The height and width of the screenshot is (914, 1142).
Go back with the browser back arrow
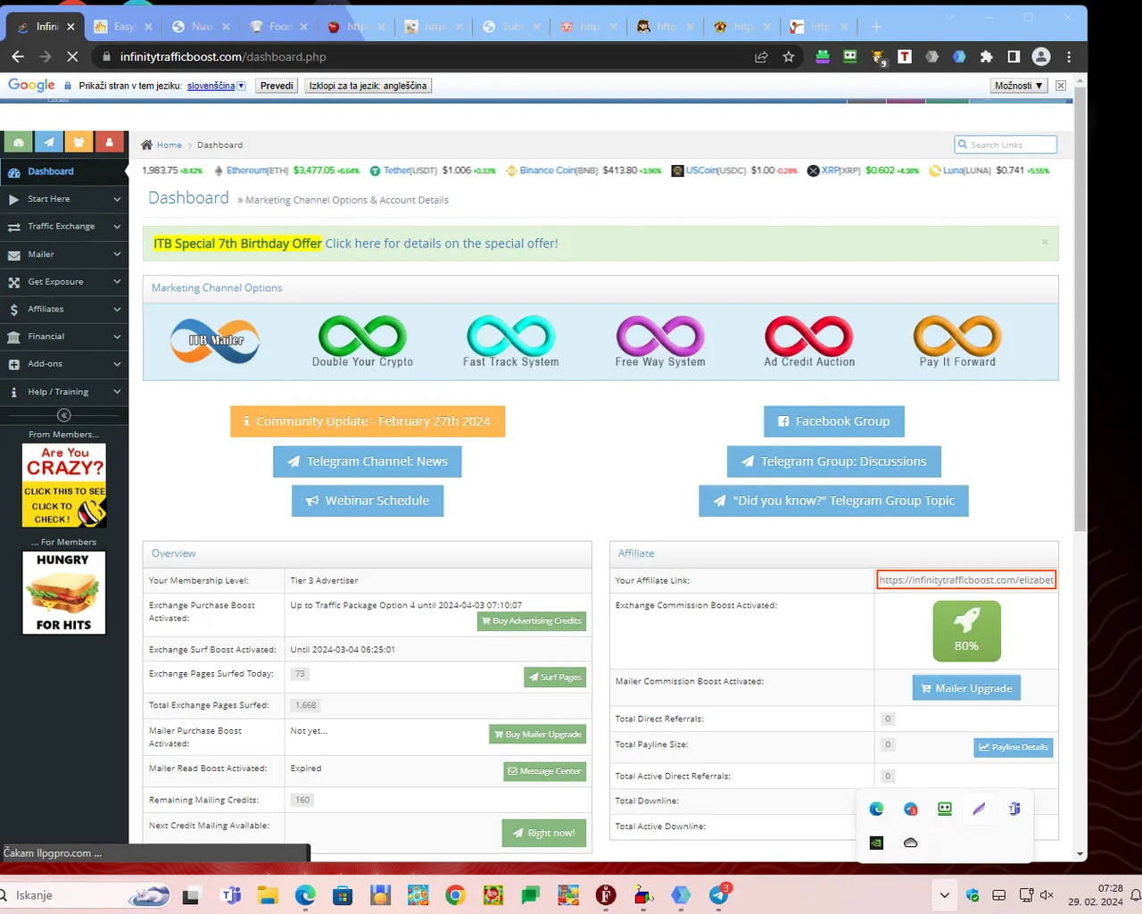coord(18,56)
